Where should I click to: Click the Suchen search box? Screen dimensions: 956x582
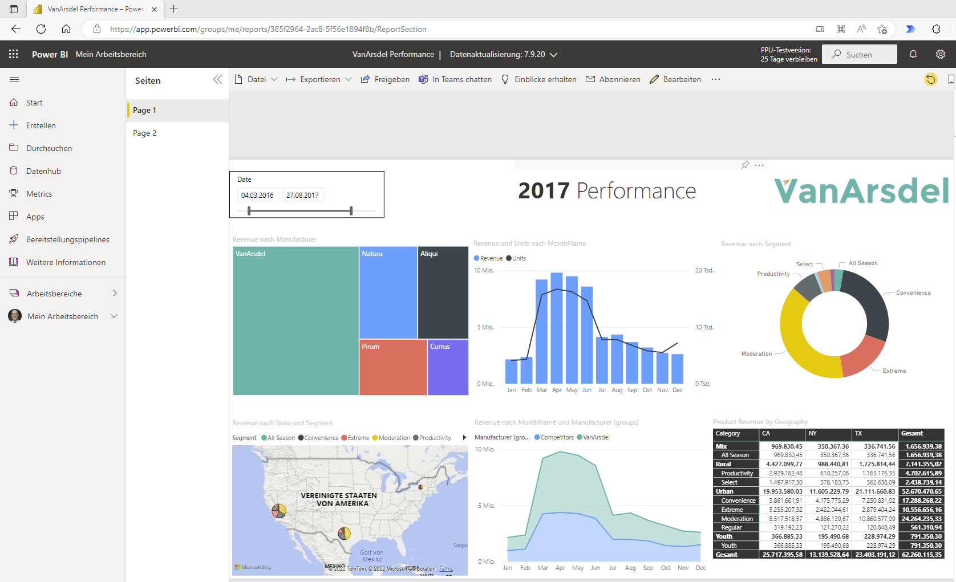(862, 55)
